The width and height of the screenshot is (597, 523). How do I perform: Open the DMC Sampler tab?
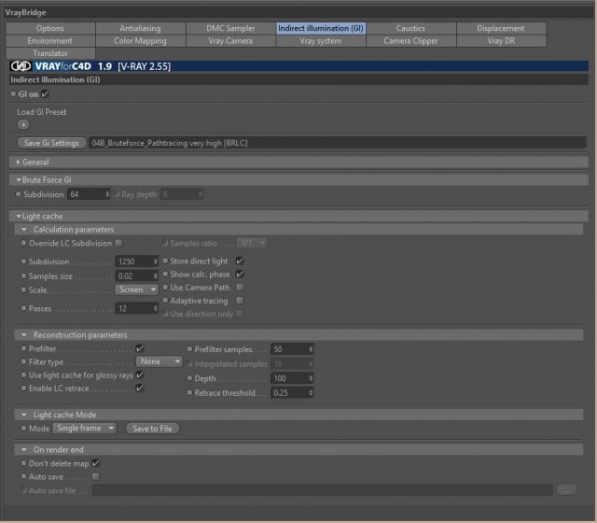pos(230,28)
